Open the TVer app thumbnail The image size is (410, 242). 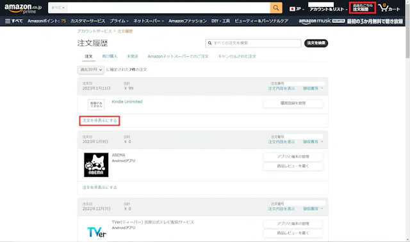pos(97,232)
